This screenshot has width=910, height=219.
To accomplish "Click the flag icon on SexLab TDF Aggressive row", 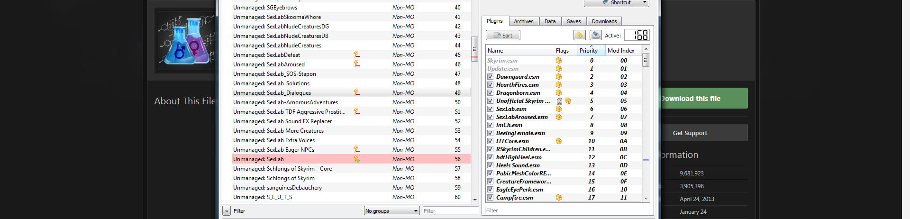I will point(356,111).
